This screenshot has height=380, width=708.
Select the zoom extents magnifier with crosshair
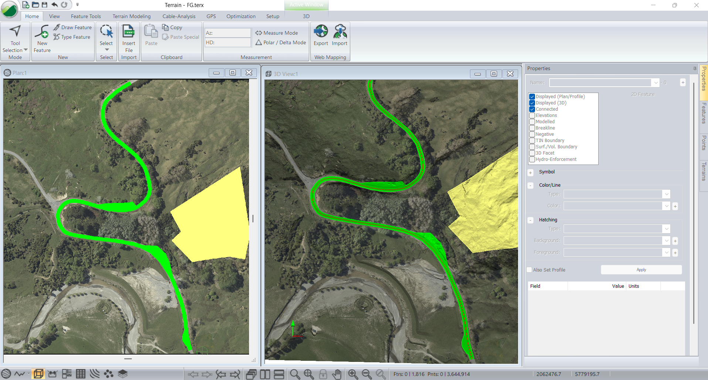[309, 374]
